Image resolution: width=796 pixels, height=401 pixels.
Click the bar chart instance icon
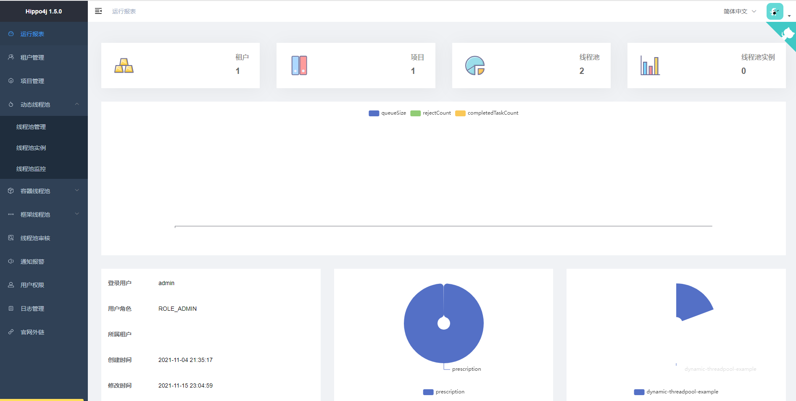tap(650, 66)
